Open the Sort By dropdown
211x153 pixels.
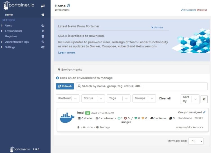click(x=190, y=99)
